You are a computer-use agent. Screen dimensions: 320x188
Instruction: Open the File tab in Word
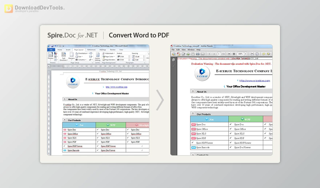(x=51, y=49)
